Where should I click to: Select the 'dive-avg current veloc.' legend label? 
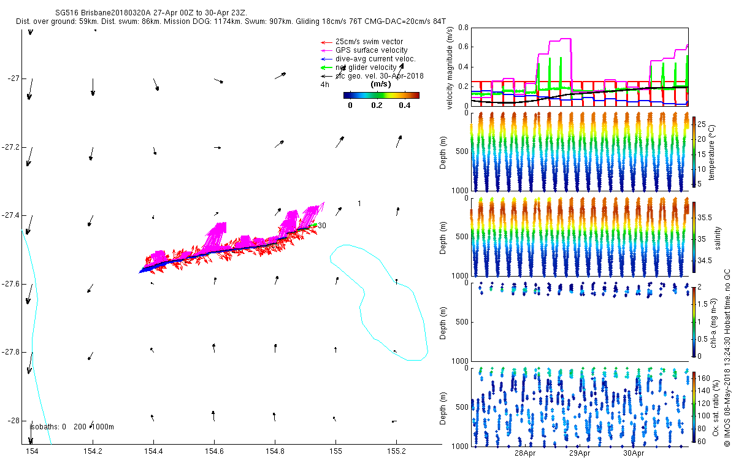375,59
